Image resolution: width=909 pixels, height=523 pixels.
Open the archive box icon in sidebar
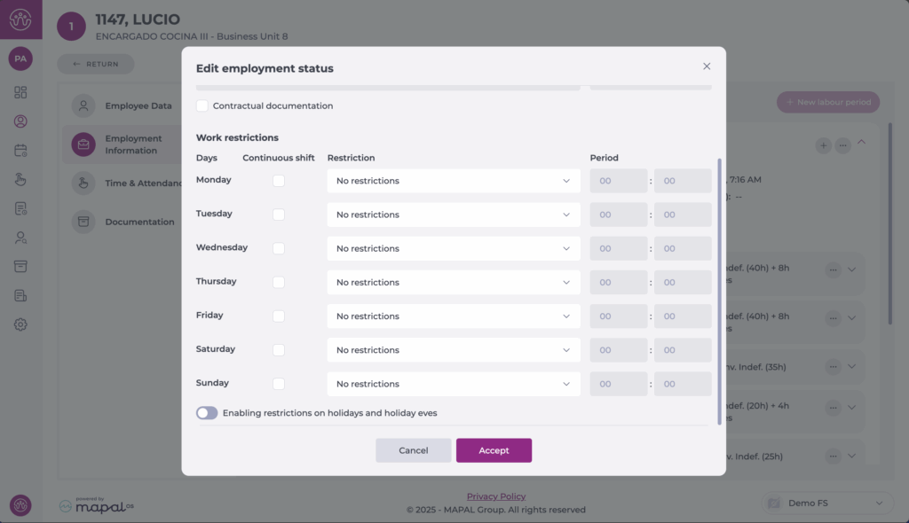20,266
